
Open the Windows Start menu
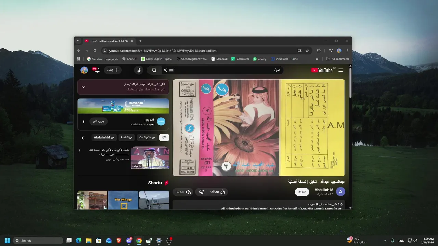point(7,241)
